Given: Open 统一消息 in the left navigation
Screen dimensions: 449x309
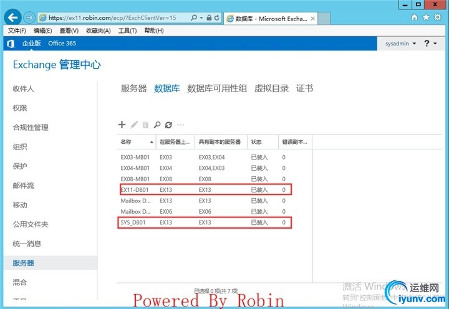Looking at the screenshot, I should (27, 244).
